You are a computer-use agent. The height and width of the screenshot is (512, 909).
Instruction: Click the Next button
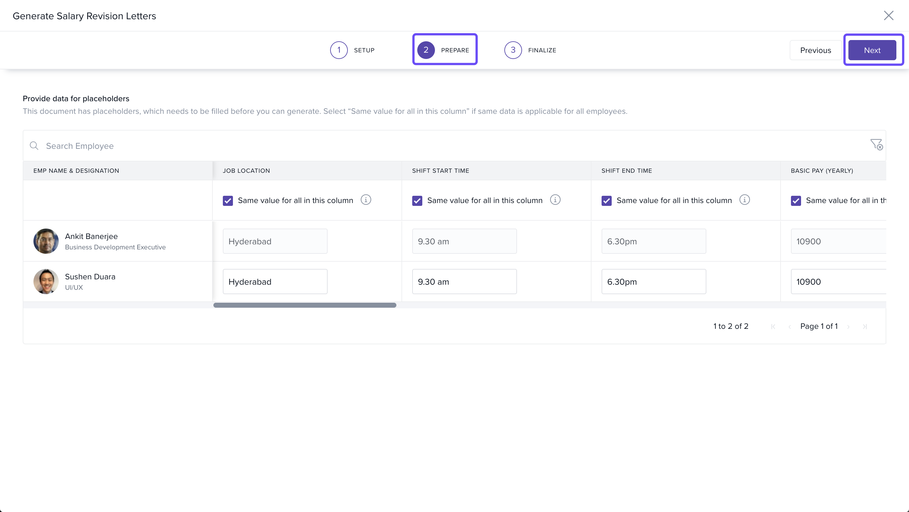click(x=872, y=50)
